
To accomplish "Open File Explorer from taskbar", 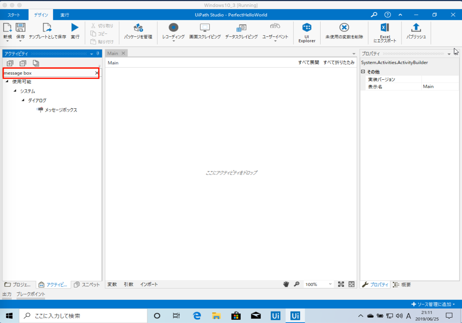I will click(217, 315).
